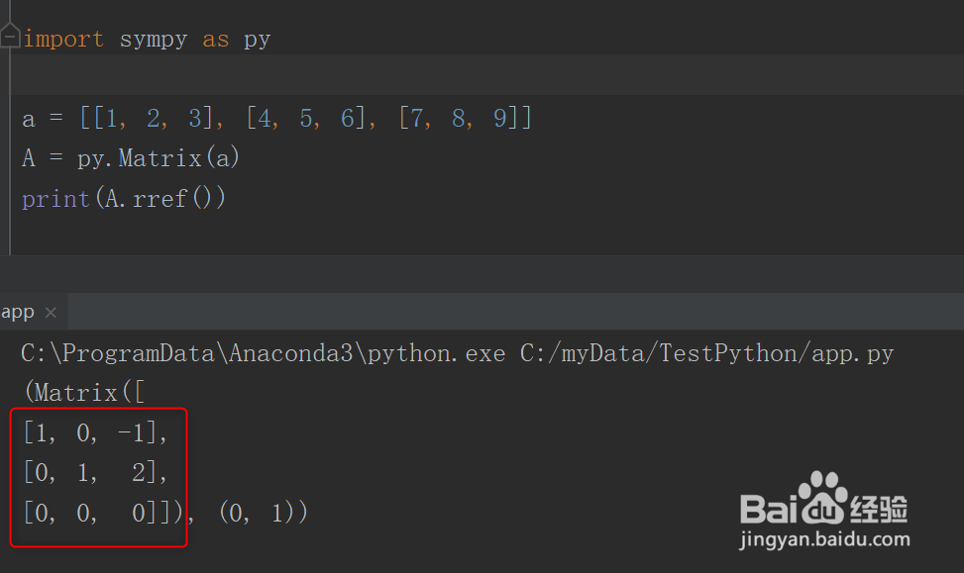Click the empty line below import
The height and width of the screenshot is (573, 964).
[485, 75]
